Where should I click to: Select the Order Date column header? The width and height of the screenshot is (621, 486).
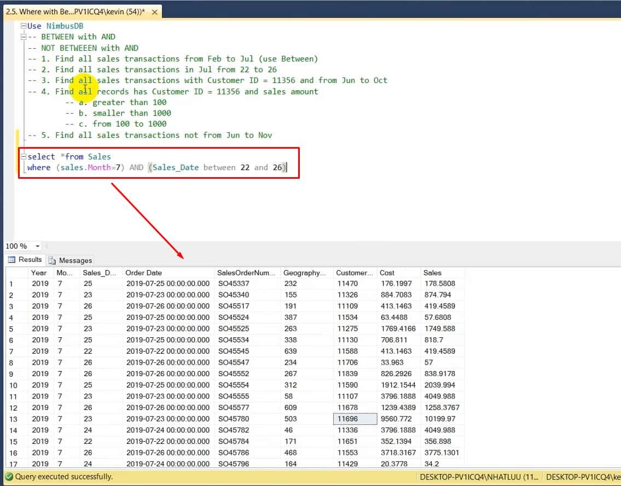point(144,272)
